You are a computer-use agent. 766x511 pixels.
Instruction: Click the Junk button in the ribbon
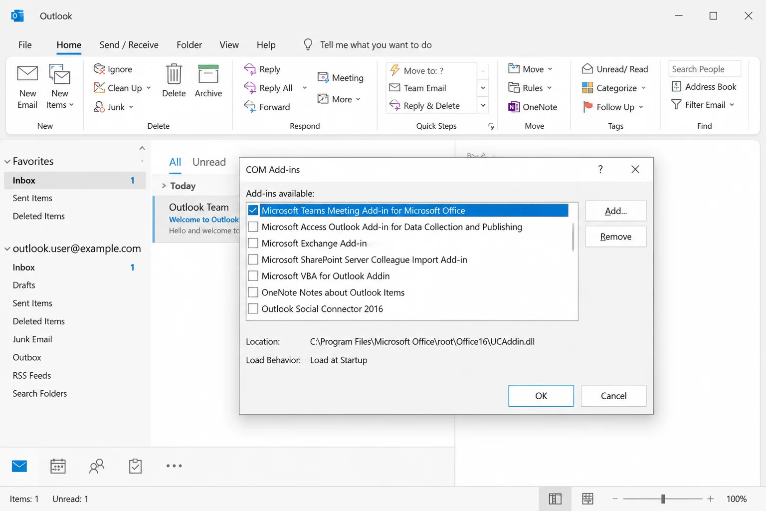(x=114, y=107)
